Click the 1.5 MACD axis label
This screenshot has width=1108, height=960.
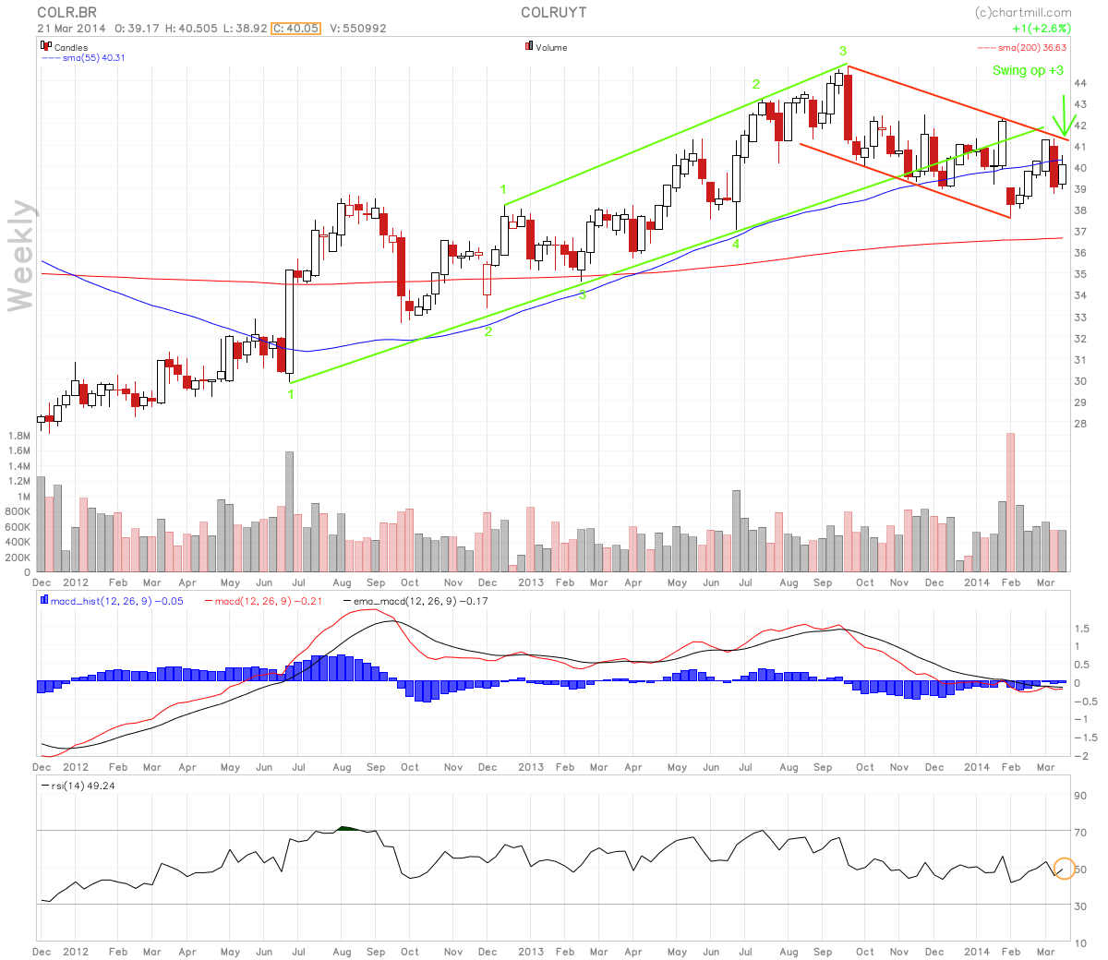click(1082, 629)
